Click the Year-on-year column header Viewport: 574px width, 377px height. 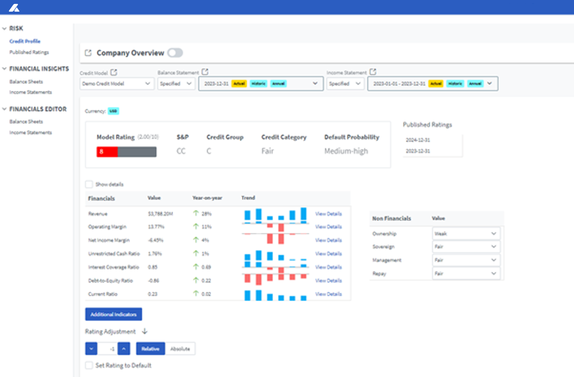tap(207, 198)
